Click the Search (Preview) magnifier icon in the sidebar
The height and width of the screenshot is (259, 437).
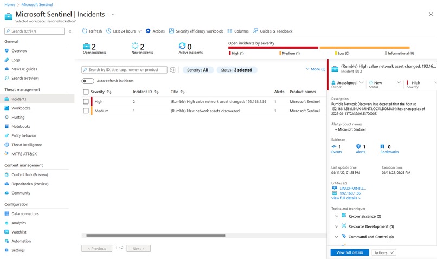point(7,78)
